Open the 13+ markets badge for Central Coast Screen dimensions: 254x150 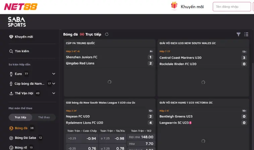244,52
